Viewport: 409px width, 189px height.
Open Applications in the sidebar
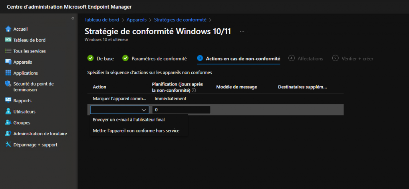(26, 73)
